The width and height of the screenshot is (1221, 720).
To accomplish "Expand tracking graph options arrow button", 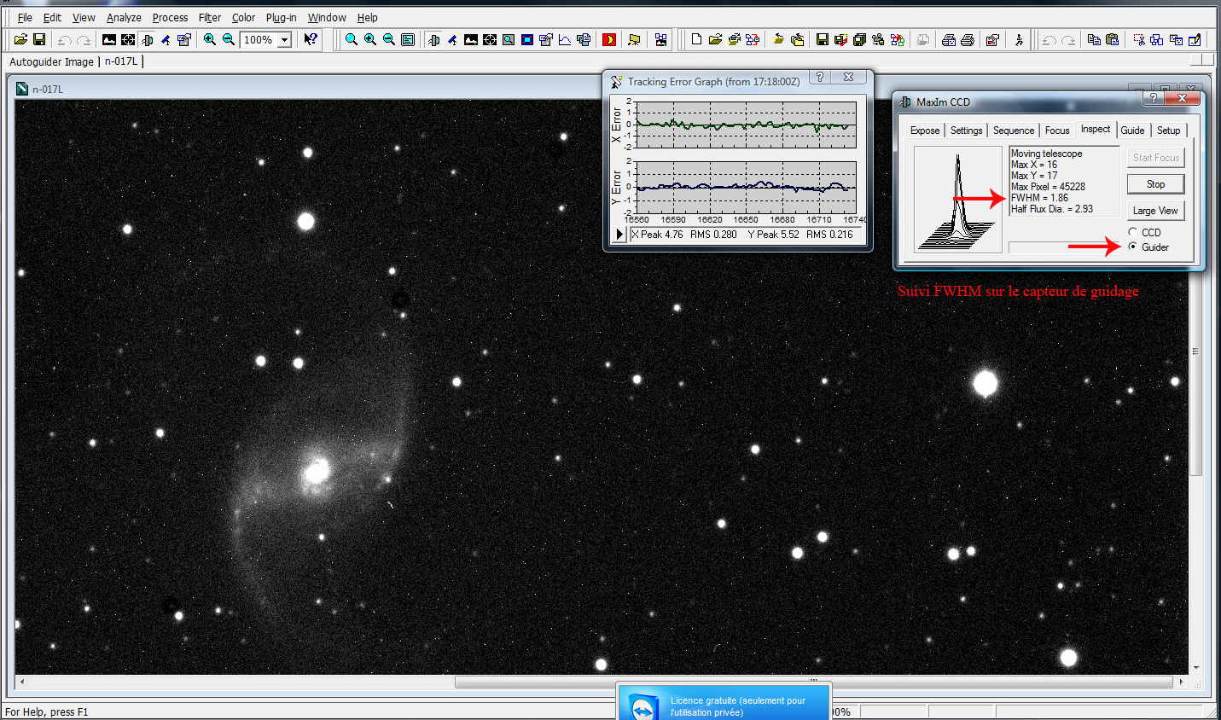I will click(620, 235).
